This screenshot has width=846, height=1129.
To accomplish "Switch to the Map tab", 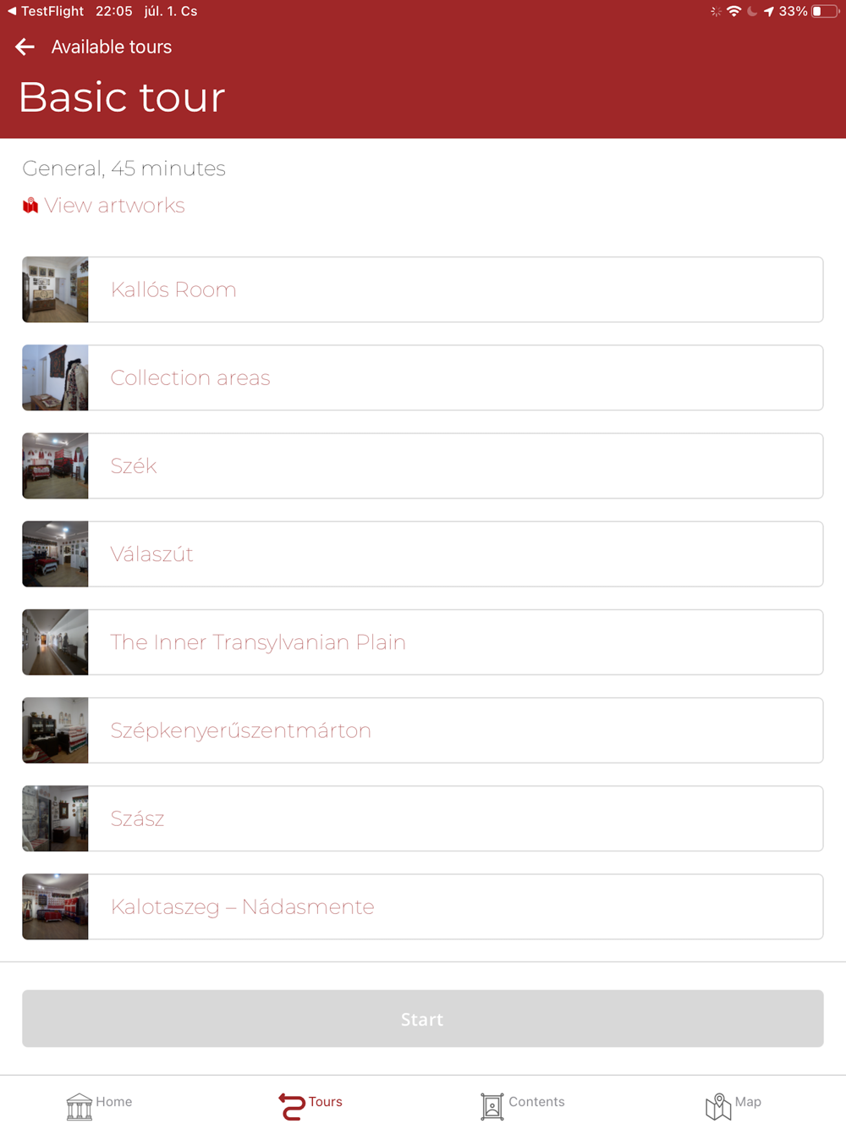I will [733, 1103].
